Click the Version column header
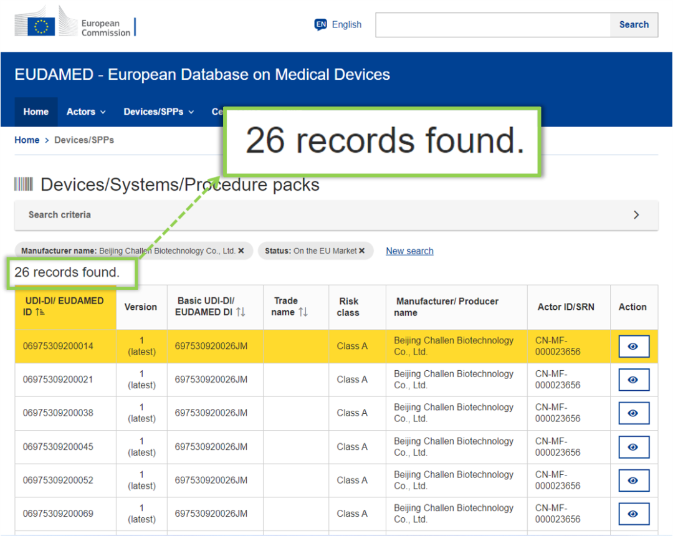 tap(141, 307)
